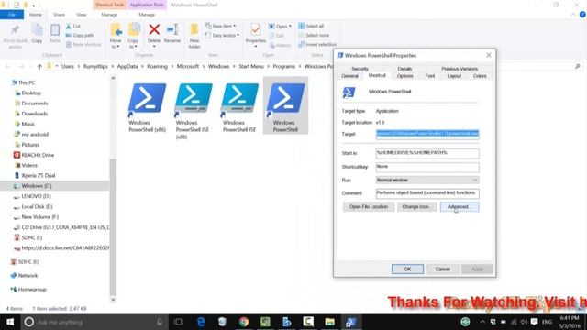Screen dimensions: 587x330
Task: Click Start Menu in address breadcrumb
Action: pos(251,66)
